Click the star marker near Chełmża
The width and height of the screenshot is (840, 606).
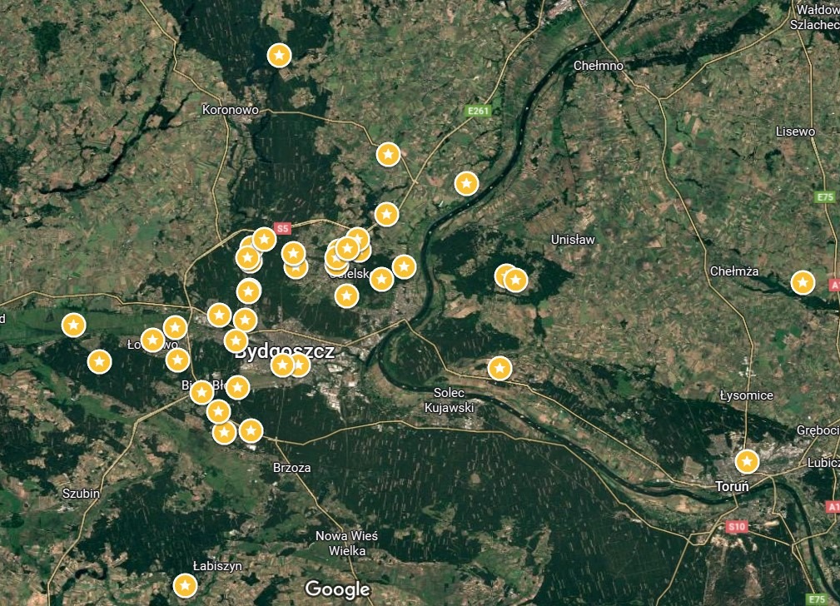[x=802, y=282]
